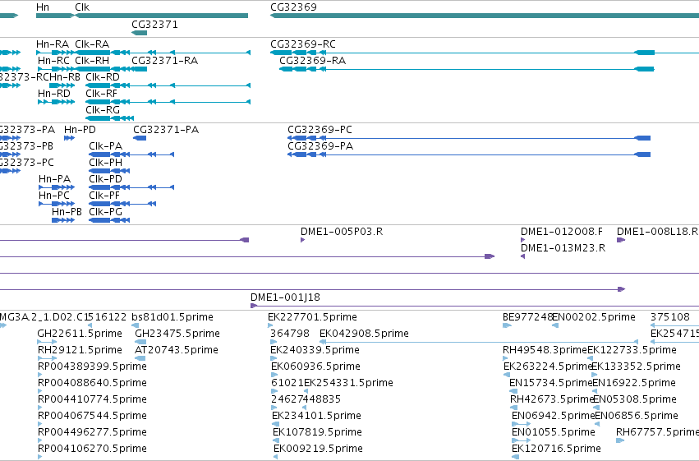Open transcript Hn-RA

[x=53, y=44]
